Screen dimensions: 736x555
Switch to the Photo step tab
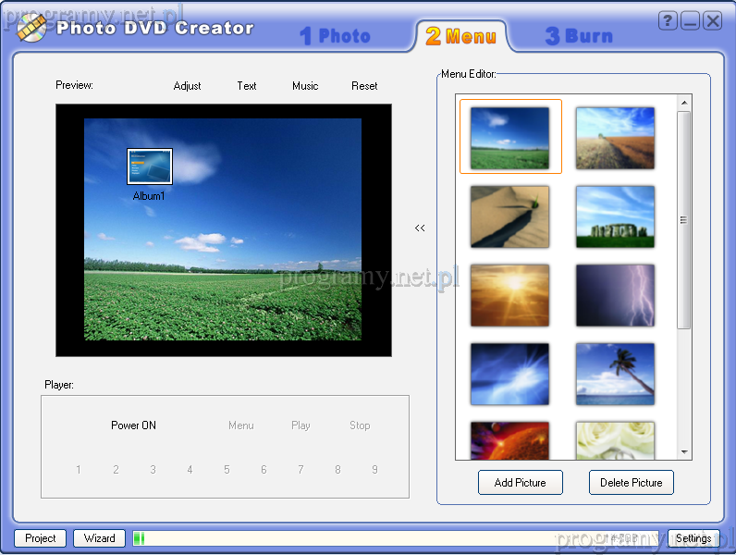(x=335, y=36)
